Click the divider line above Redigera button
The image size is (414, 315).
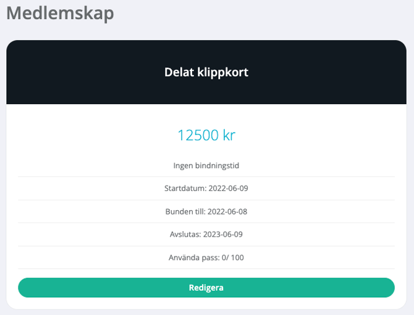pyautogui.click(x=206, y=269)
